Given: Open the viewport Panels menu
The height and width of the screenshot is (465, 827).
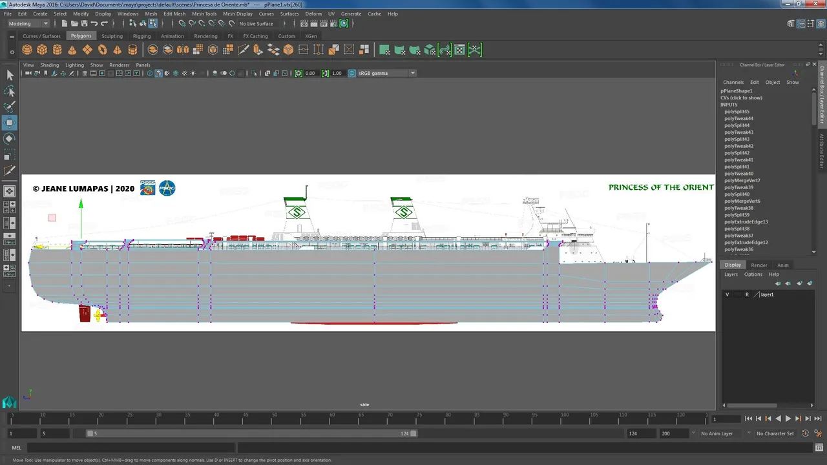Looking at the screenshot, I should pos(143,65).
